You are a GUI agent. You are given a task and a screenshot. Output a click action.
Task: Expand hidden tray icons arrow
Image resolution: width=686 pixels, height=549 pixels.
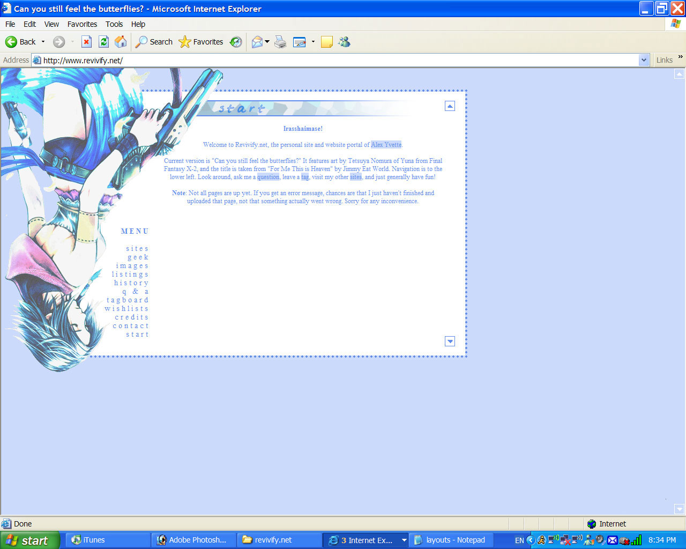pos(531,540)
